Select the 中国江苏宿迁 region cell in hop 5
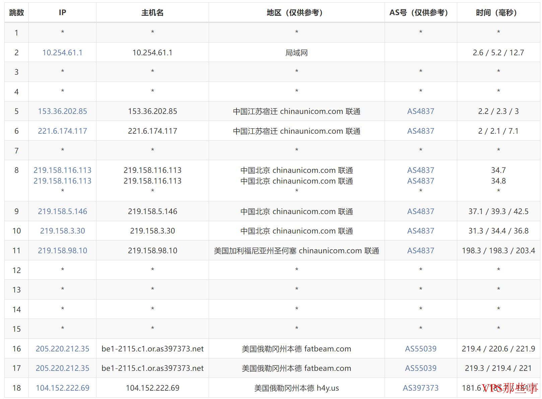This screenshot has width=542, height=399. click(x=296, y=111)
